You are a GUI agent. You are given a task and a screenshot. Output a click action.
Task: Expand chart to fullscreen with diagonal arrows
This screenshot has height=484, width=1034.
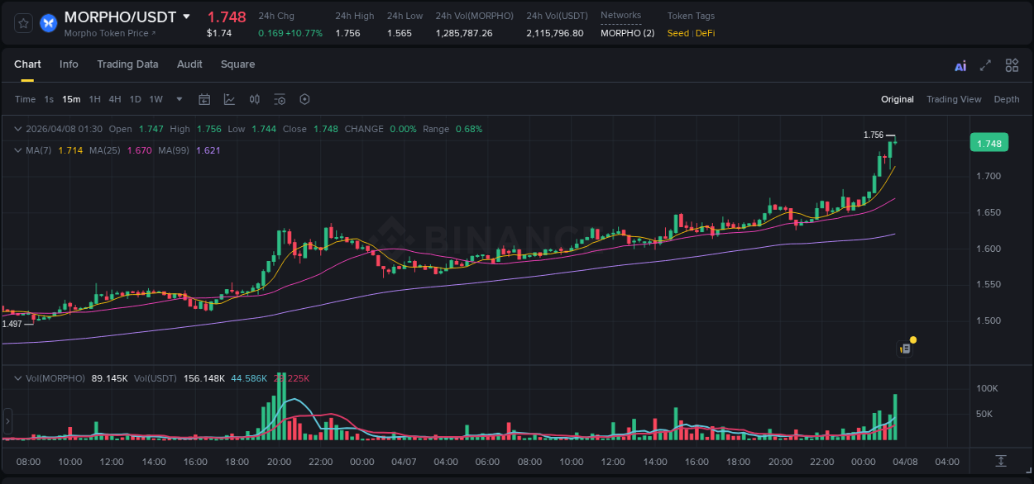985,64
